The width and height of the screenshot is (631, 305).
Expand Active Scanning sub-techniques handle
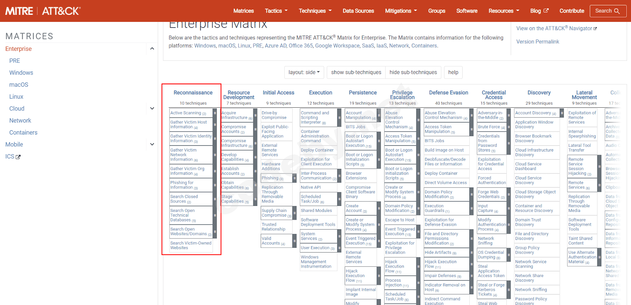[x=215, y=113]
